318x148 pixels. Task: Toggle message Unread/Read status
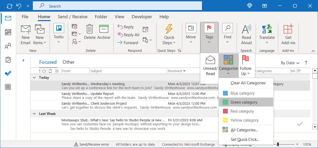tap(210, 66)
